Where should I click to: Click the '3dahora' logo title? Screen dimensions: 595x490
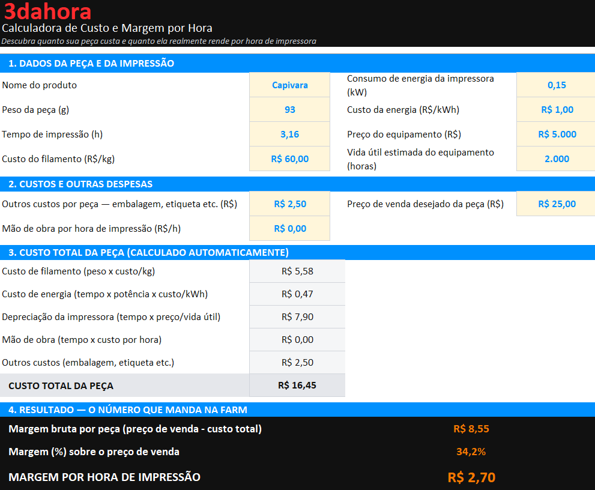(47, 11)
